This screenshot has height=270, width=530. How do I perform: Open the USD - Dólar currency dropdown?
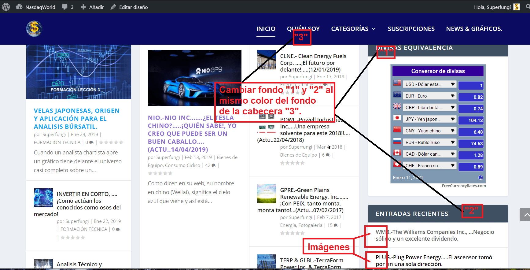pyautogui.click(x=430, y=84)
